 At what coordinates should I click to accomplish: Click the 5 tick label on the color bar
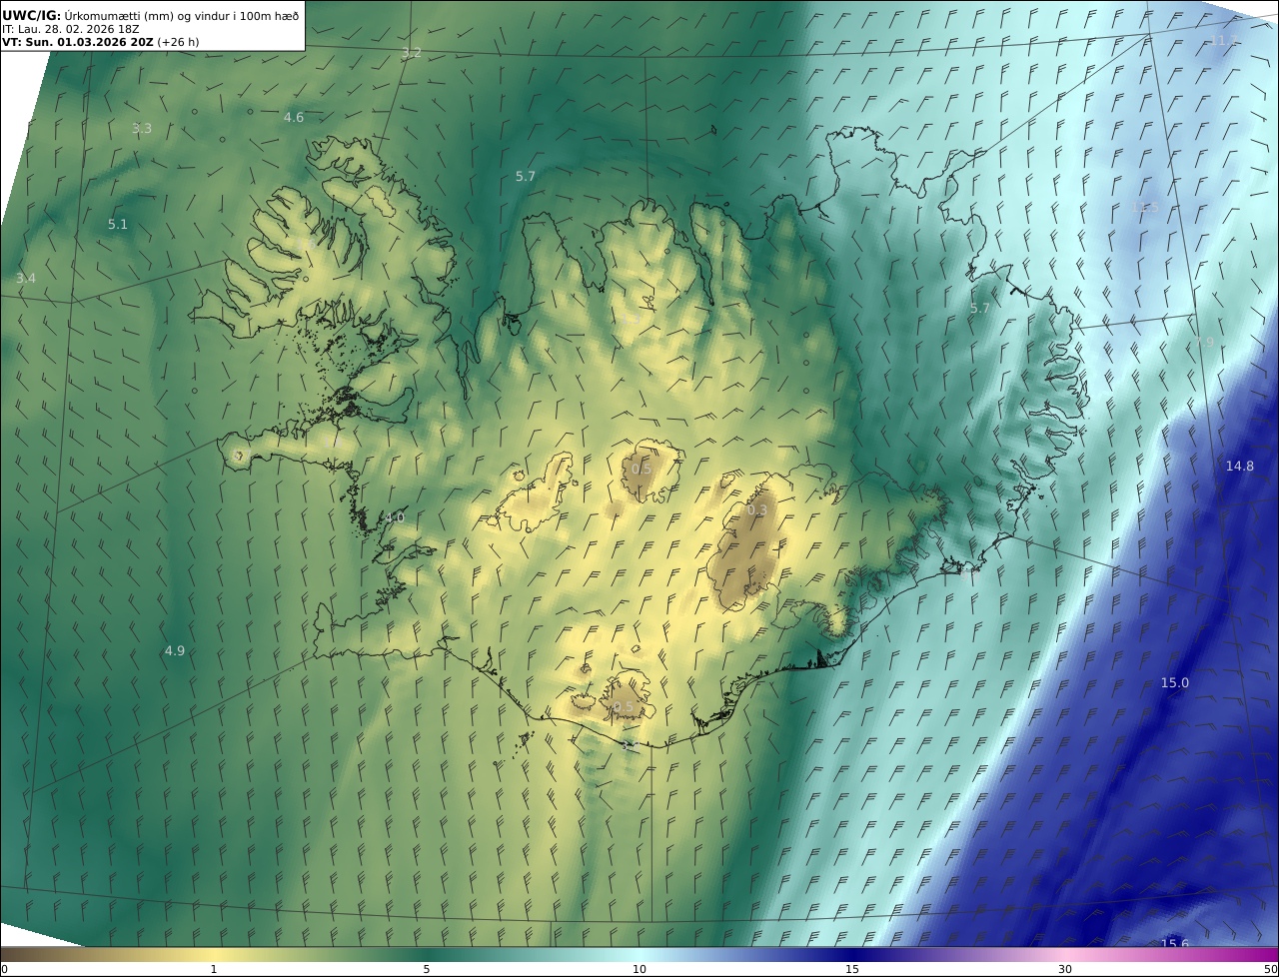click(426, 969)
